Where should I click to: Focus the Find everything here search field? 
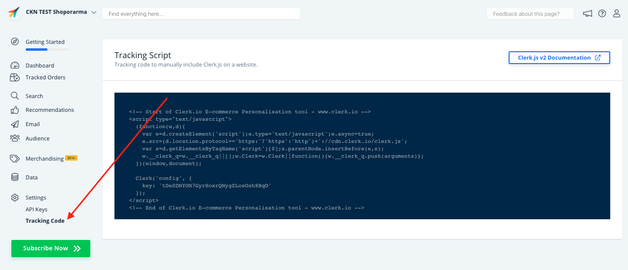[x=201, y=14]
